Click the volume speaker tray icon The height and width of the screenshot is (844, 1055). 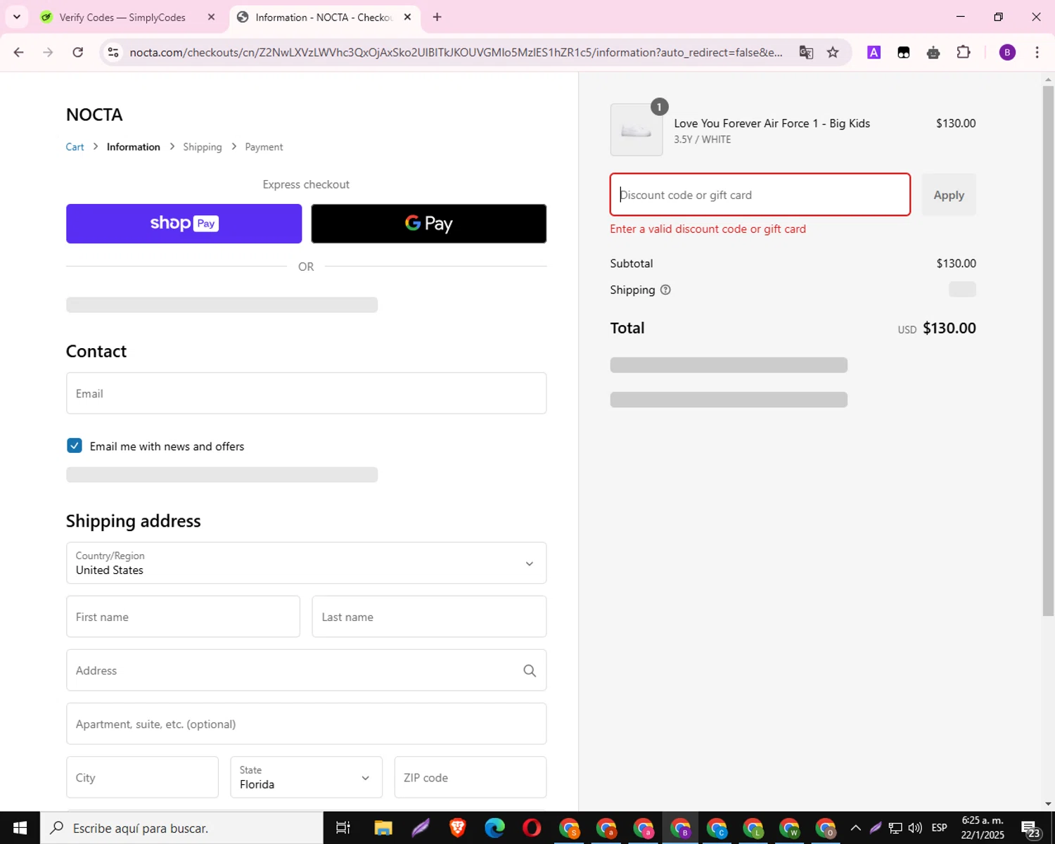915,828
